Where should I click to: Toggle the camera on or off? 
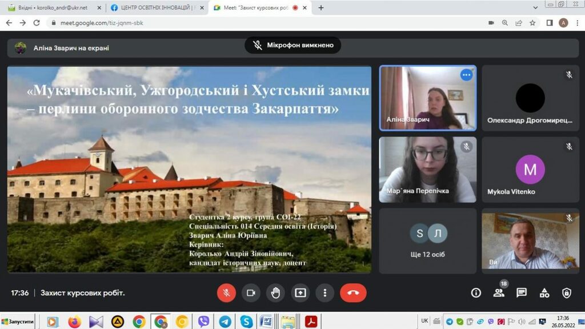pos(251,293)
